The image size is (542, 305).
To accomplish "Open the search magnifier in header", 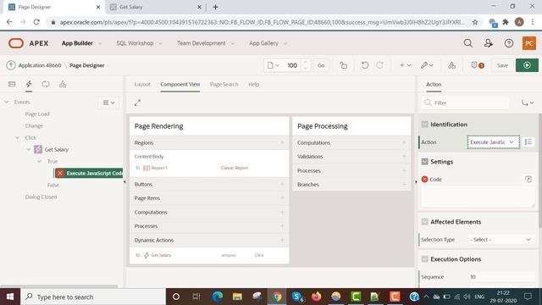I will (467, 43).
